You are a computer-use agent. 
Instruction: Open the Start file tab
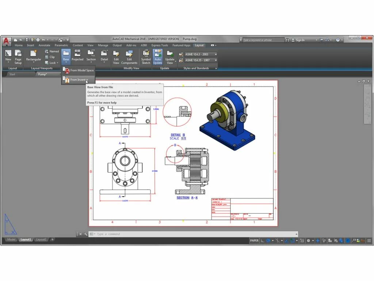point(12,74)
